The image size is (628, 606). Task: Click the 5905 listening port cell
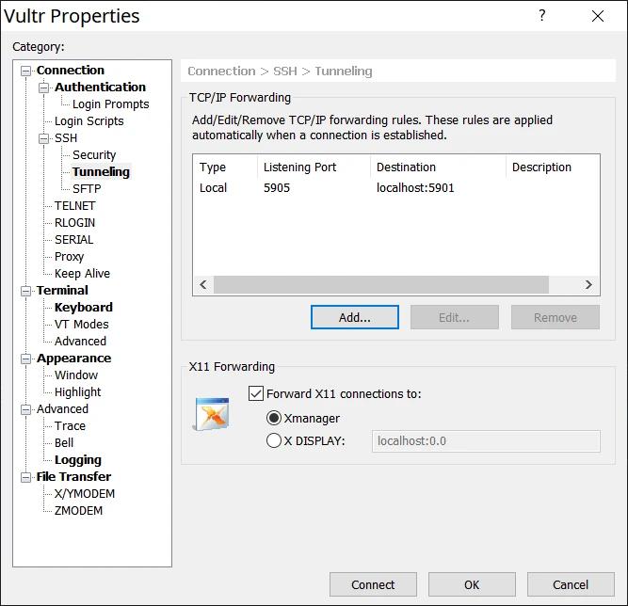(277, 187)
